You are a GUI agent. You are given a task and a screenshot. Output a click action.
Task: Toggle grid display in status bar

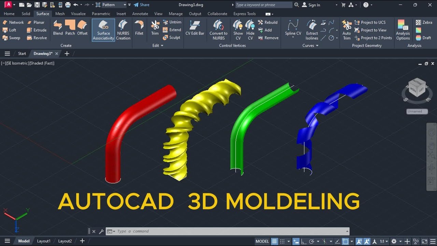[x=274, y=241]
